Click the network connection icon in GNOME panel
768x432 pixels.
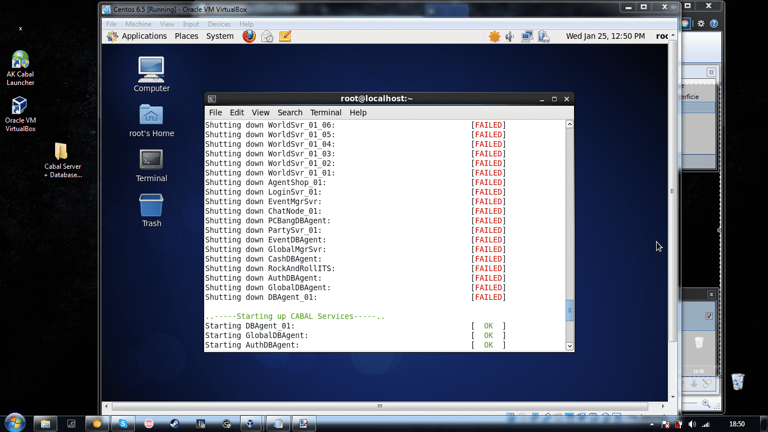[x=527, y=37]
